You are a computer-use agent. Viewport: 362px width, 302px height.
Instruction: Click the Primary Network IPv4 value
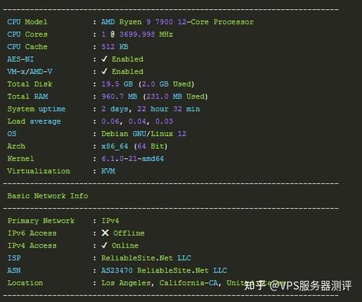point(110,221)
